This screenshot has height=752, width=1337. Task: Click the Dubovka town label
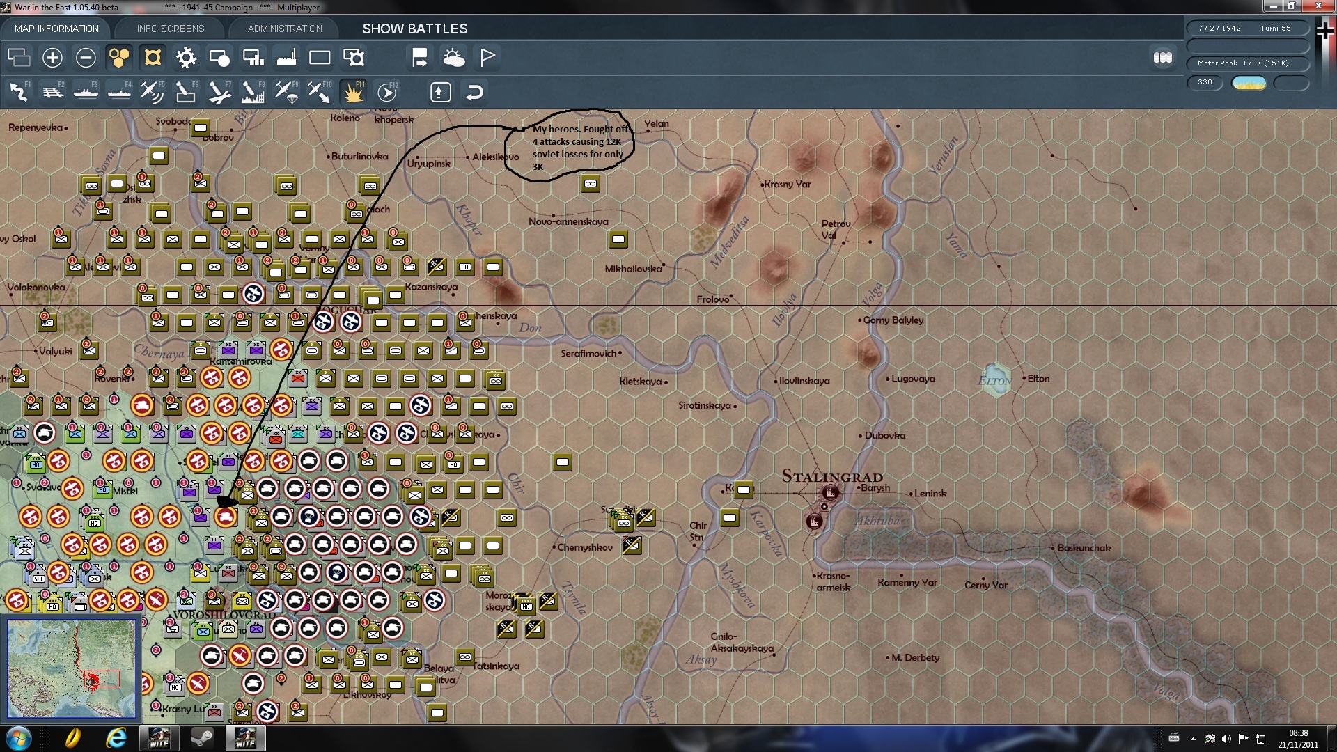coord(885,436)
